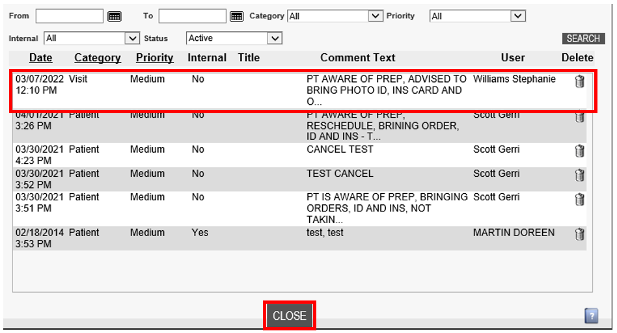Delete the 3:26 PM RESCHEDULE comment
The image size is (617, 333).
579,118
